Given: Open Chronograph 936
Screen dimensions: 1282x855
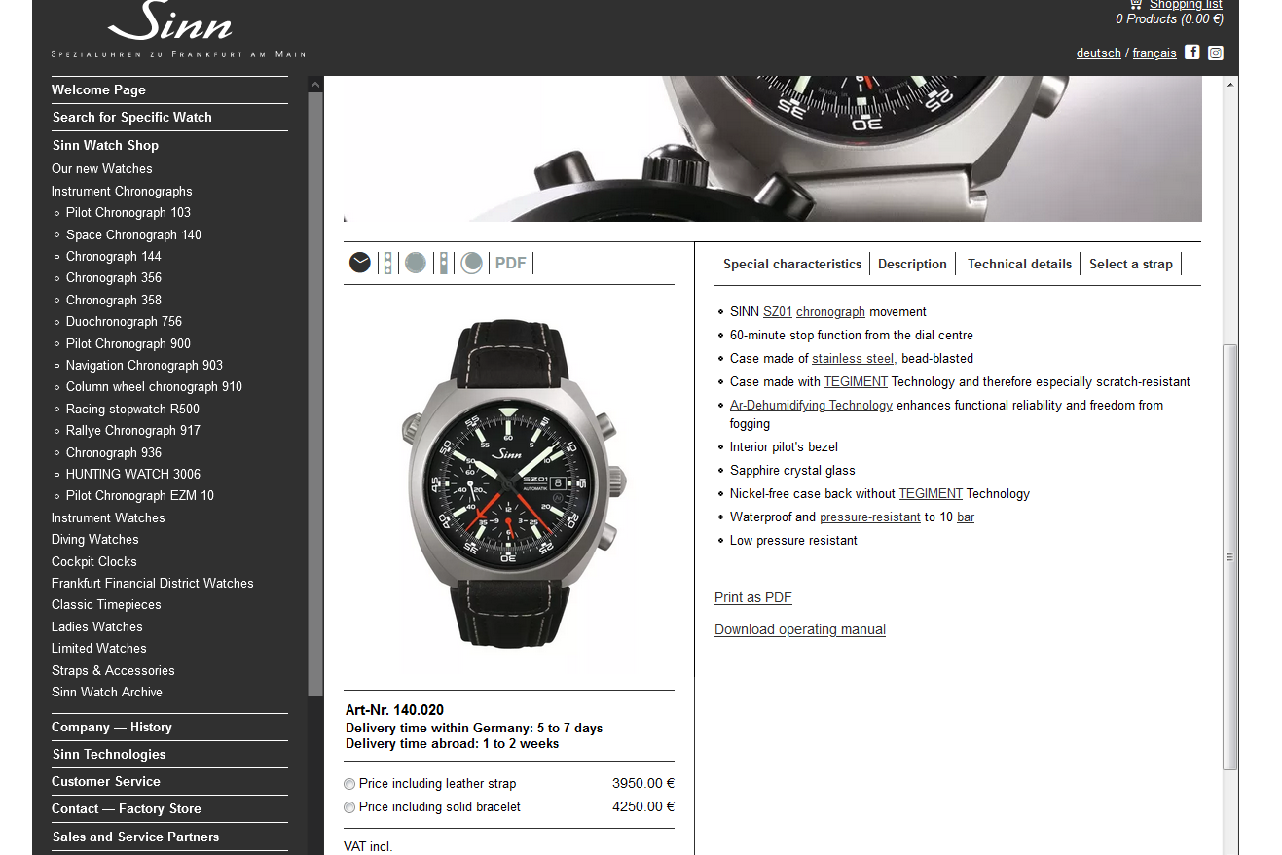Looking at the screenshot, I should 114,452.
